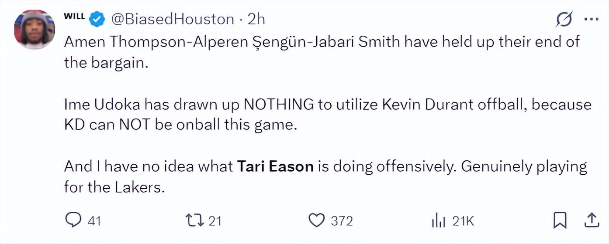The width and height of the screenshot is (609, 244).
Task: Reply using the speech bubble icon
Action: pos(72,220)
